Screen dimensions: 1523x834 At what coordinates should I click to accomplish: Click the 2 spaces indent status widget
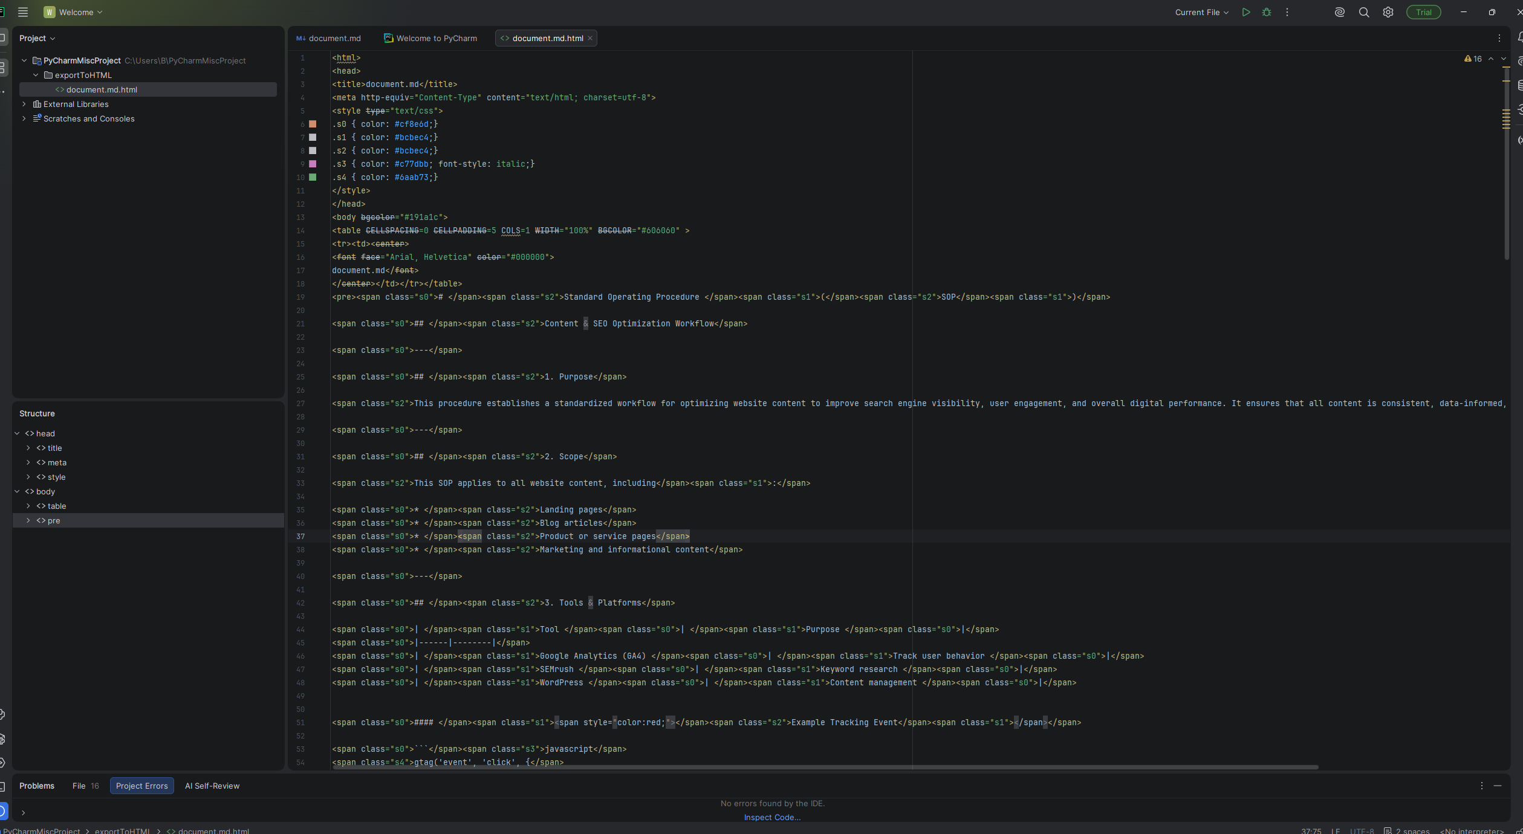(1406, 831)
